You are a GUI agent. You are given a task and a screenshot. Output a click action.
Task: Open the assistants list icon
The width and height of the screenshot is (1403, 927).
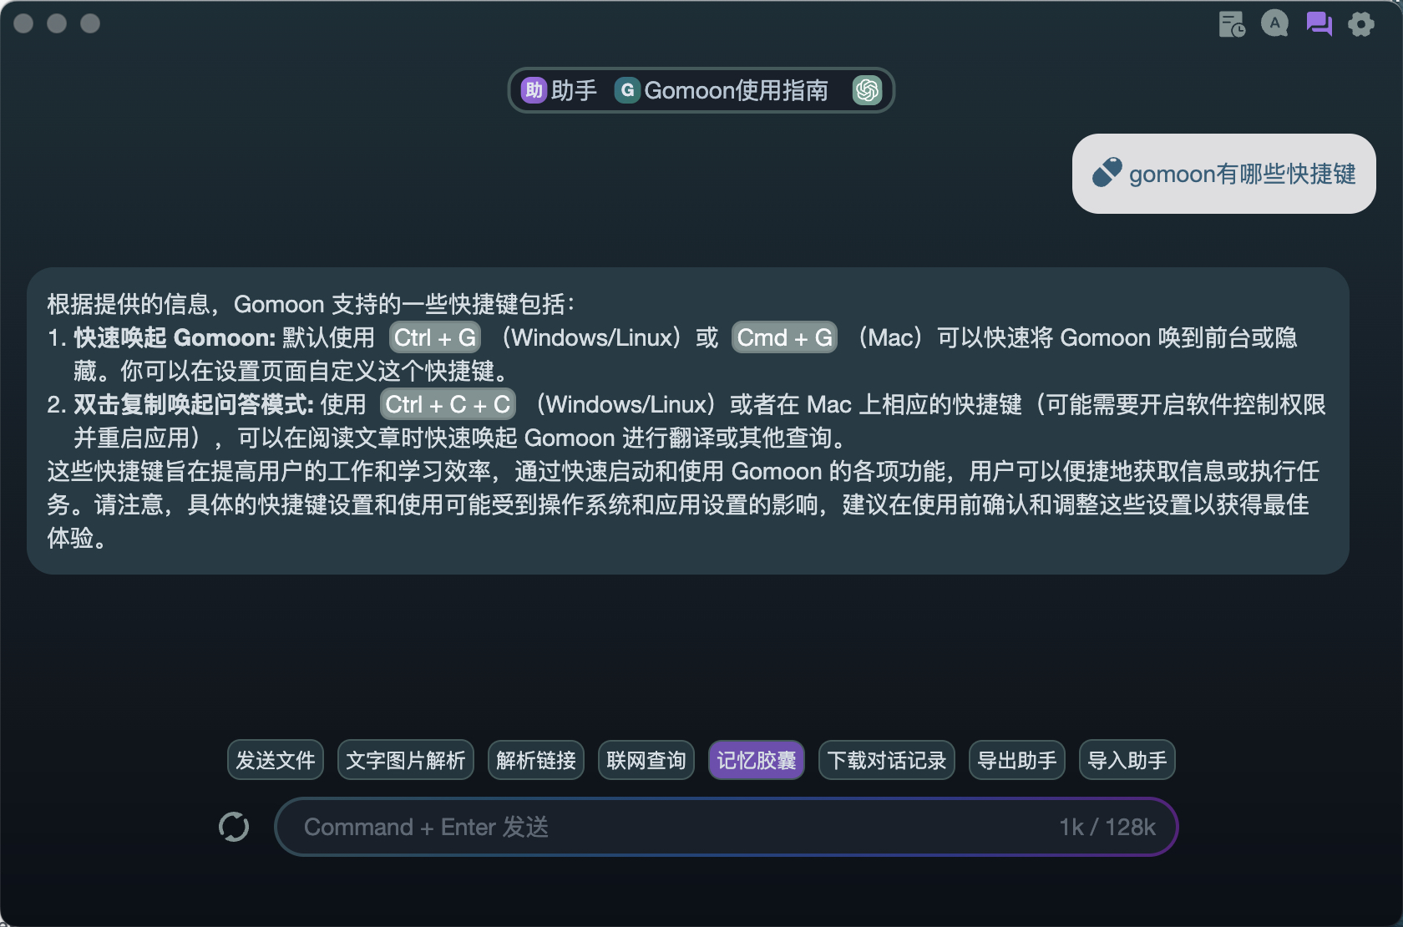point(1274,23)
